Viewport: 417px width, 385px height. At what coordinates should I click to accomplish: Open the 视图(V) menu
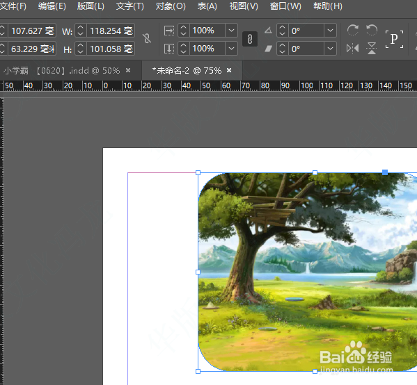[x=244, y=6]
